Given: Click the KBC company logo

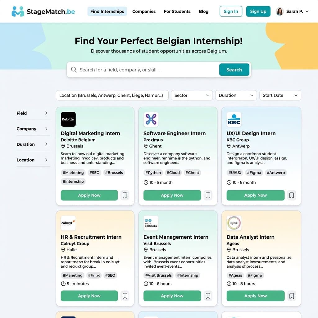Looking at the screenshot, I should (x=234, y=119).
